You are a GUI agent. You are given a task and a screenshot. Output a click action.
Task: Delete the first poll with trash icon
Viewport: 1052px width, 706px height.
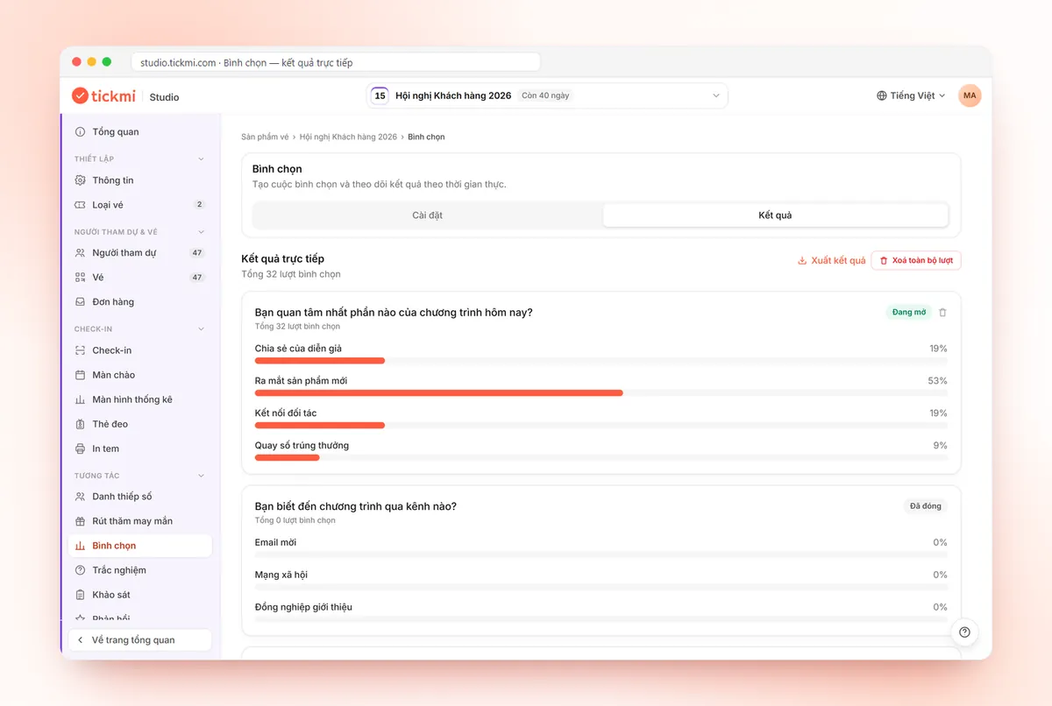coord(942,313)
